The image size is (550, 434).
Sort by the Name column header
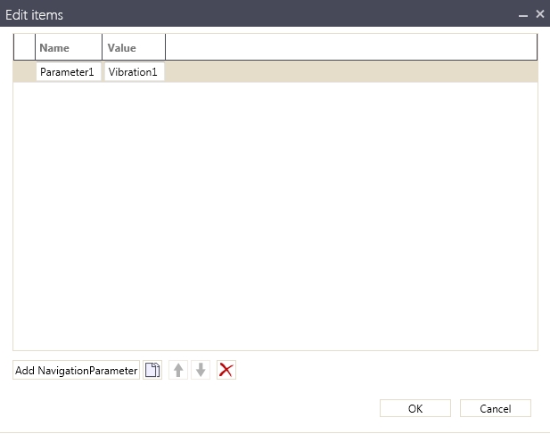(x=68, y=48)
